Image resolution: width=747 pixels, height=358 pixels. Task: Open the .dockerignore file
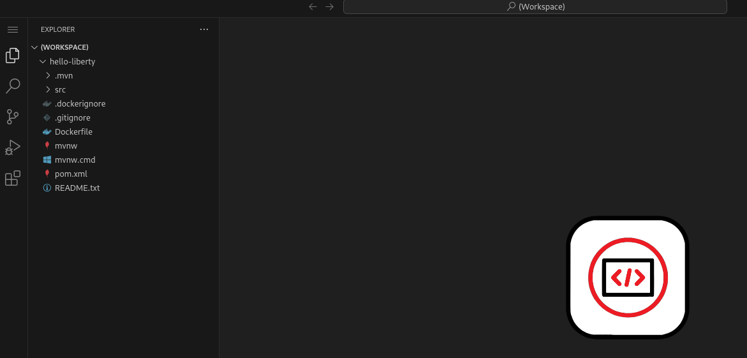coord(123,103)
